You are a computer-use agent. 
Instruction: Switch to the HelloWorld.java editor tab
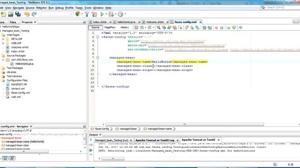click(x=126, y=22)
